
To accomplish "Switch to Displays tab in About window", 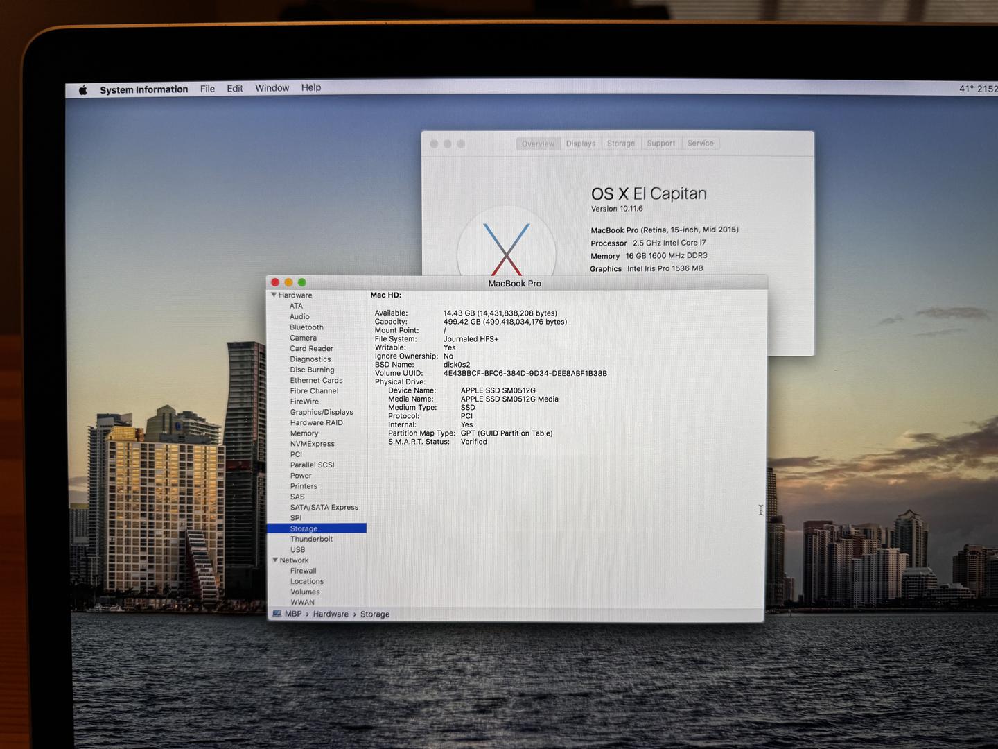I will [x=581, y=144].
